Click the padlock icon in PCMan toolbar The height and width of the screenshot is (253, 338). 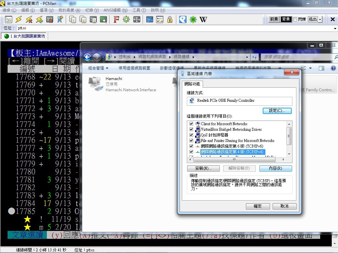tap(170, 19)
